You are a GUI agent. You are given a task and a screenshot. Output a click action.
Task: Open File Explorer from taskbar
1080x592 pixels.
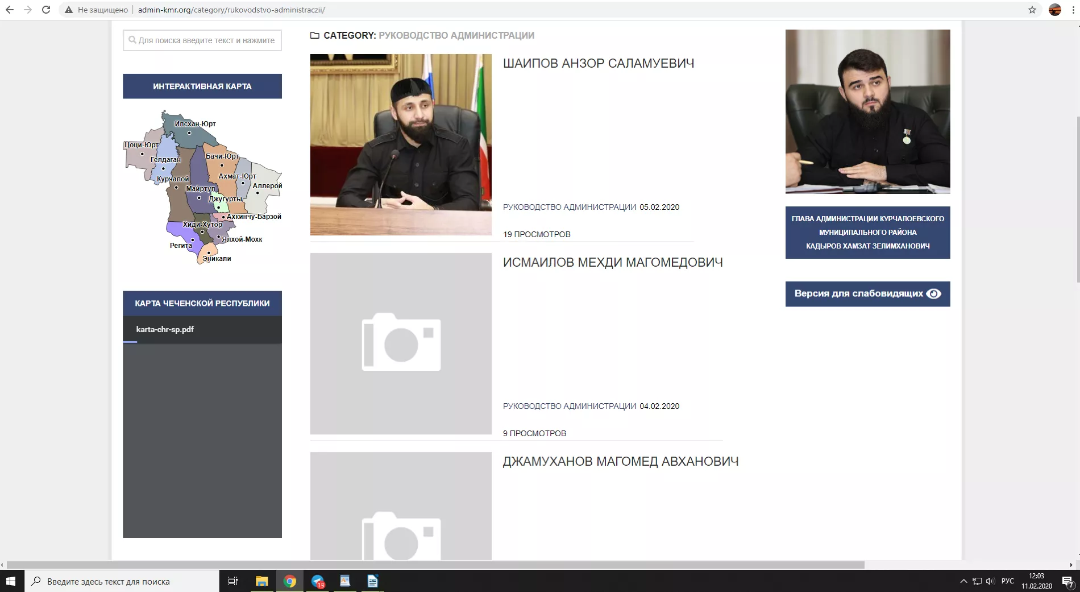coord(261,581)
